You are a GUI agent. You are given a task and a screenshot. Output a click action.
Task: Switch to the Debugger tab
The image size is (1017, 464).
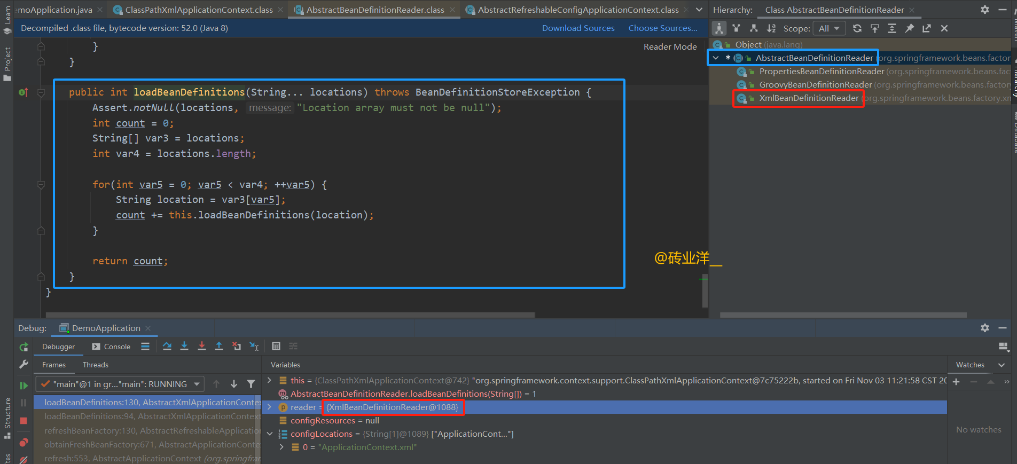59,347
